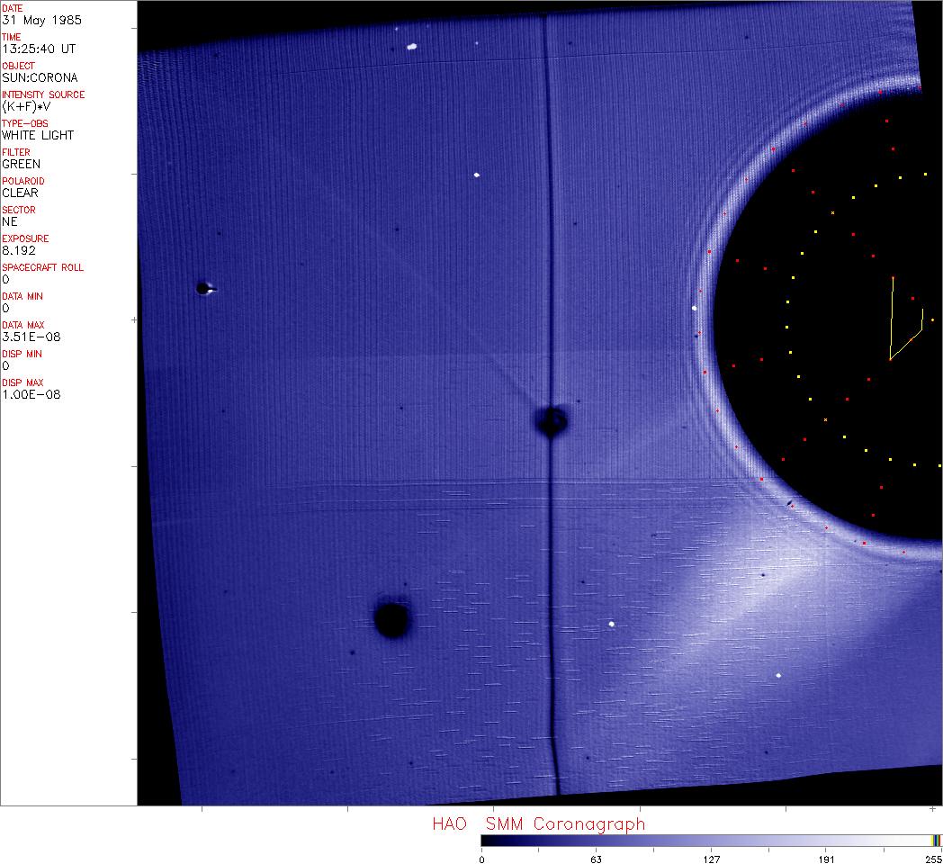This screenshot has height=864, width=943.
Task: Click the 1.00E-08 display max value
Action: tap(26, 394)
